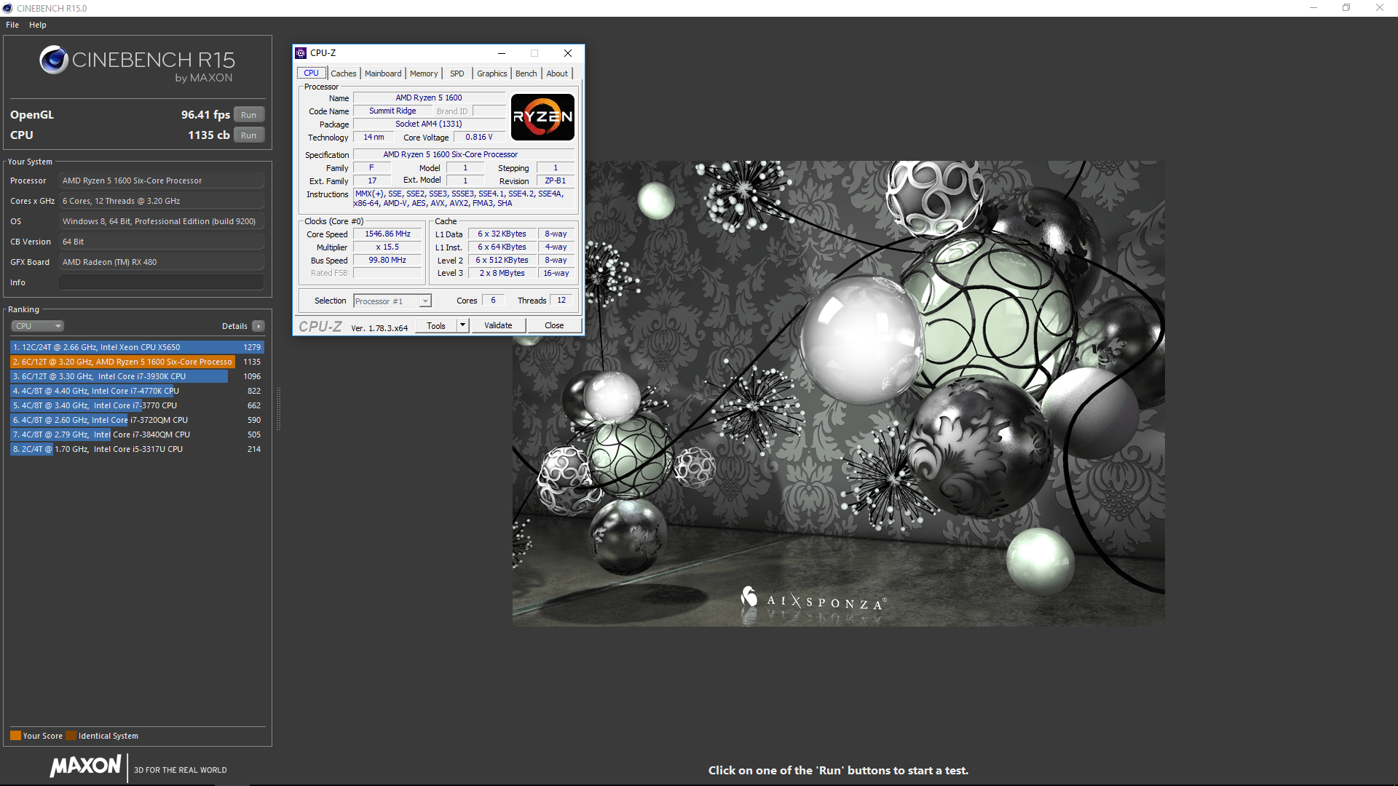Click the MAXON logo at bottom
Viewport: 1398px width, 786px height.
(x=86, y=766)
